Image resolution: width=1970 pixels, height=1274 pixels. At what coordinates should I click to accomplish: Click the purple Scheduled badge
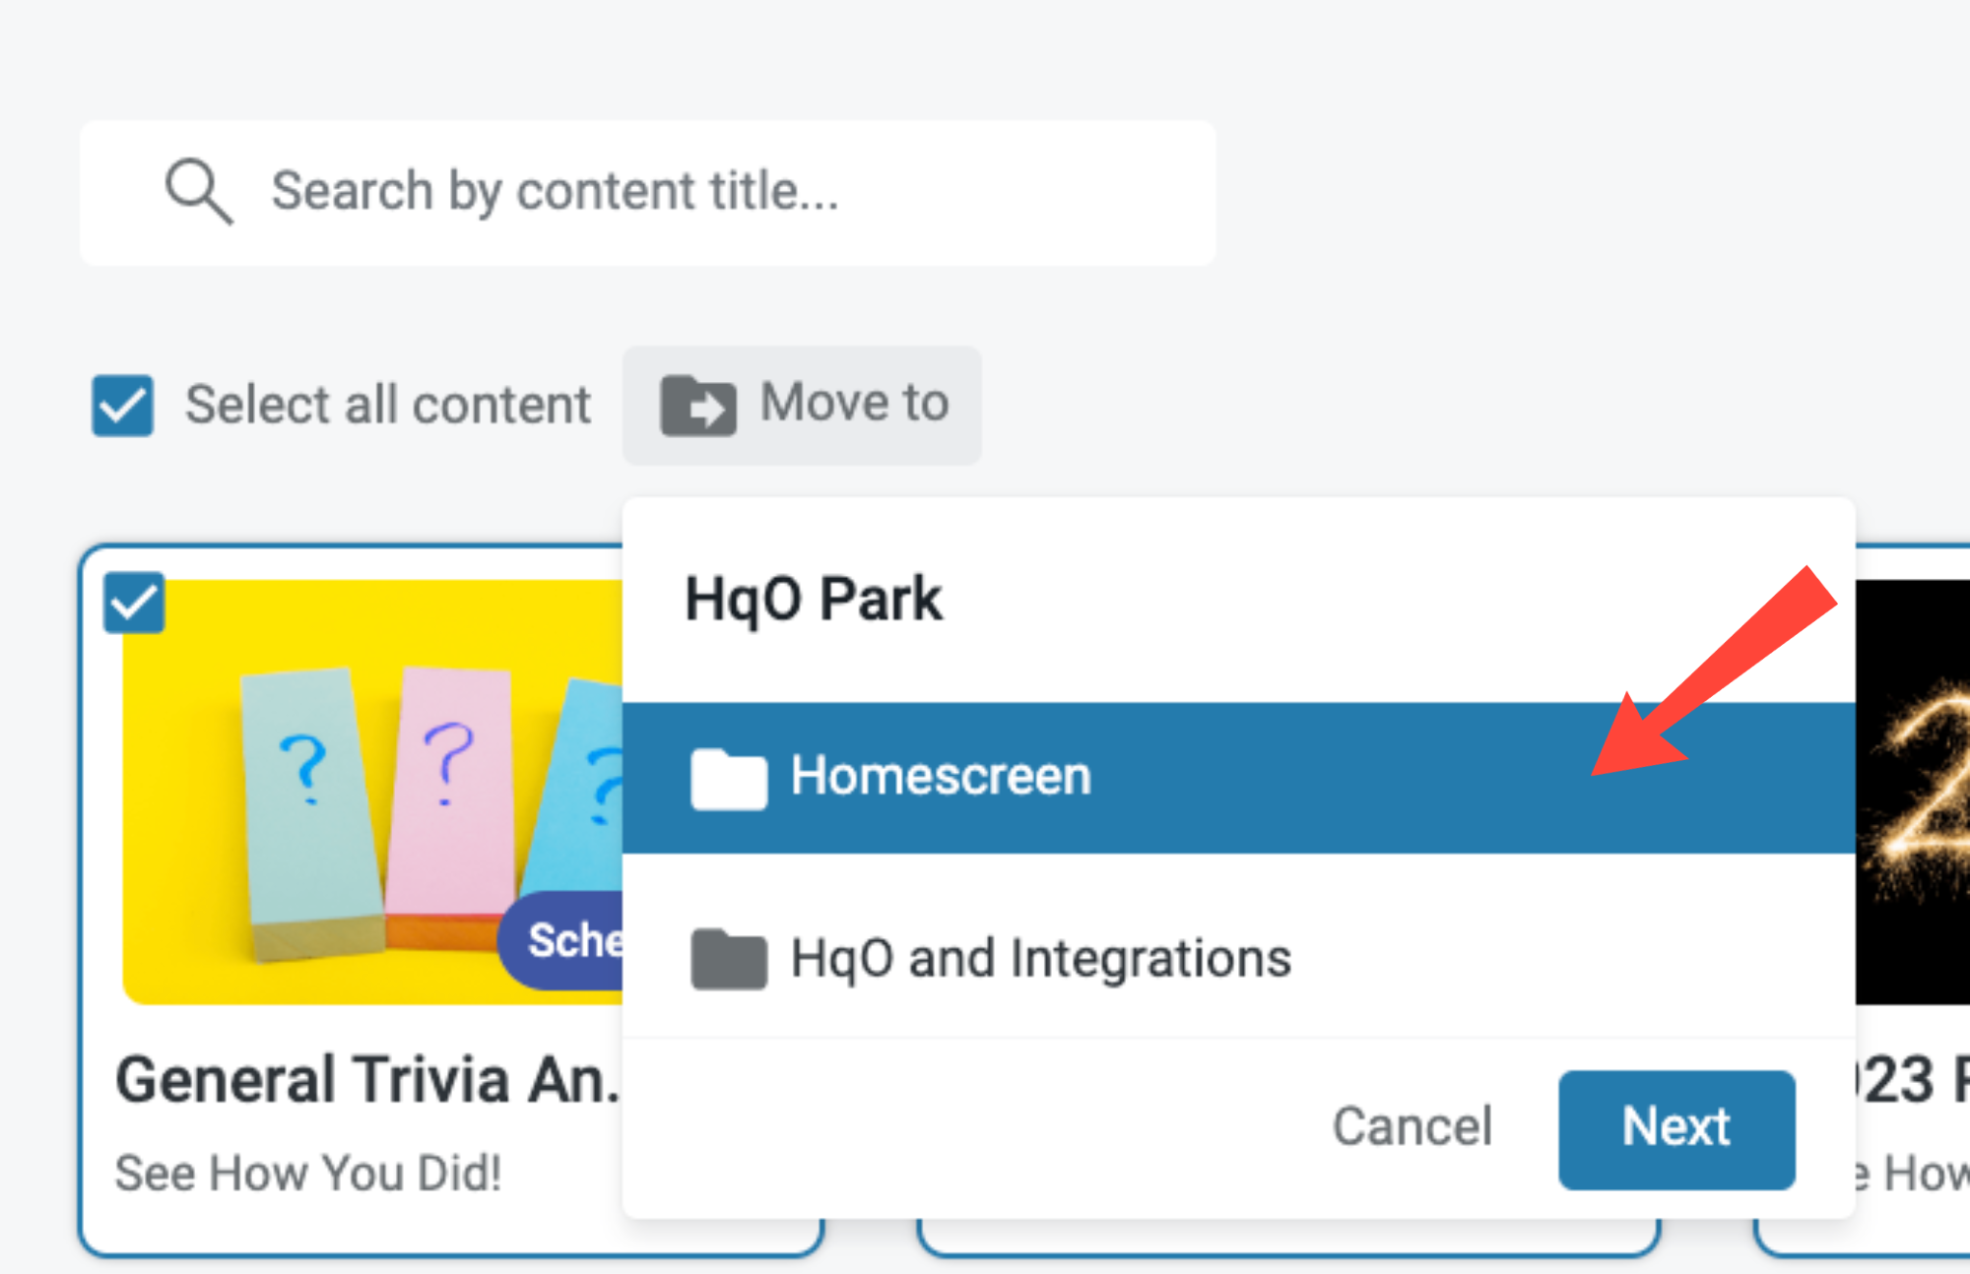pos(566,940)
